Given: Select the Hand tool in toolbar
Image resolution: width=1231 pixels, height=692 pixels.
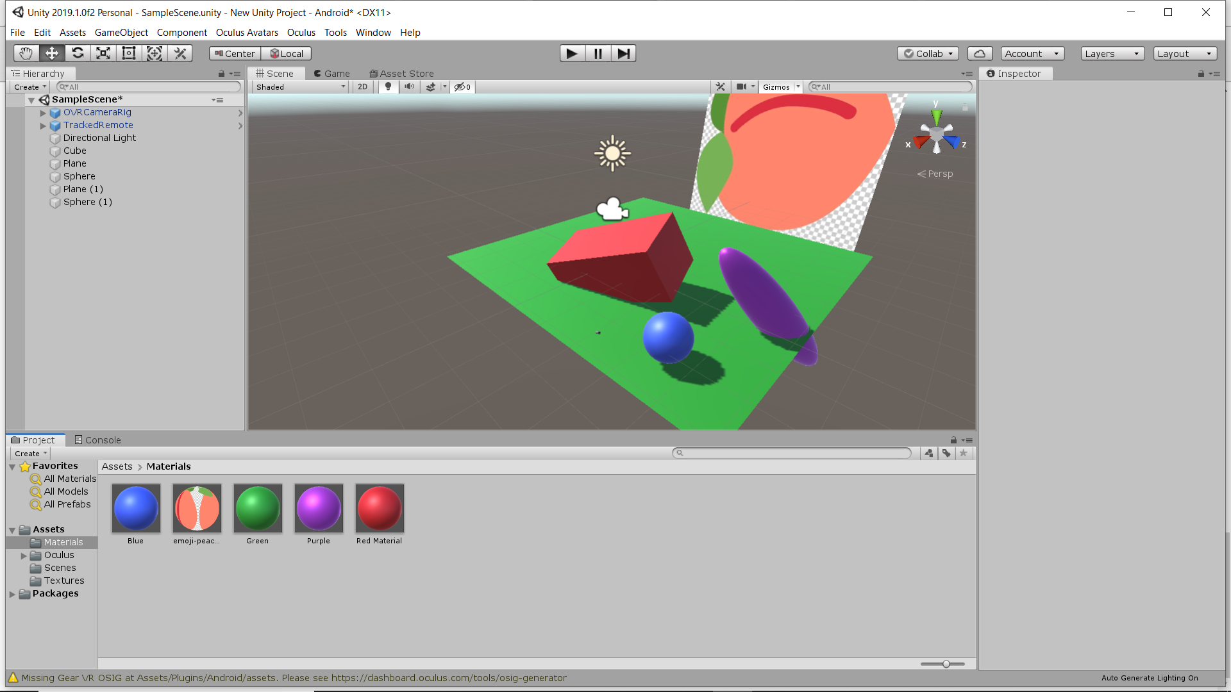Looking at the screenshot, I should pyautogui.click(x=26, y=53).
